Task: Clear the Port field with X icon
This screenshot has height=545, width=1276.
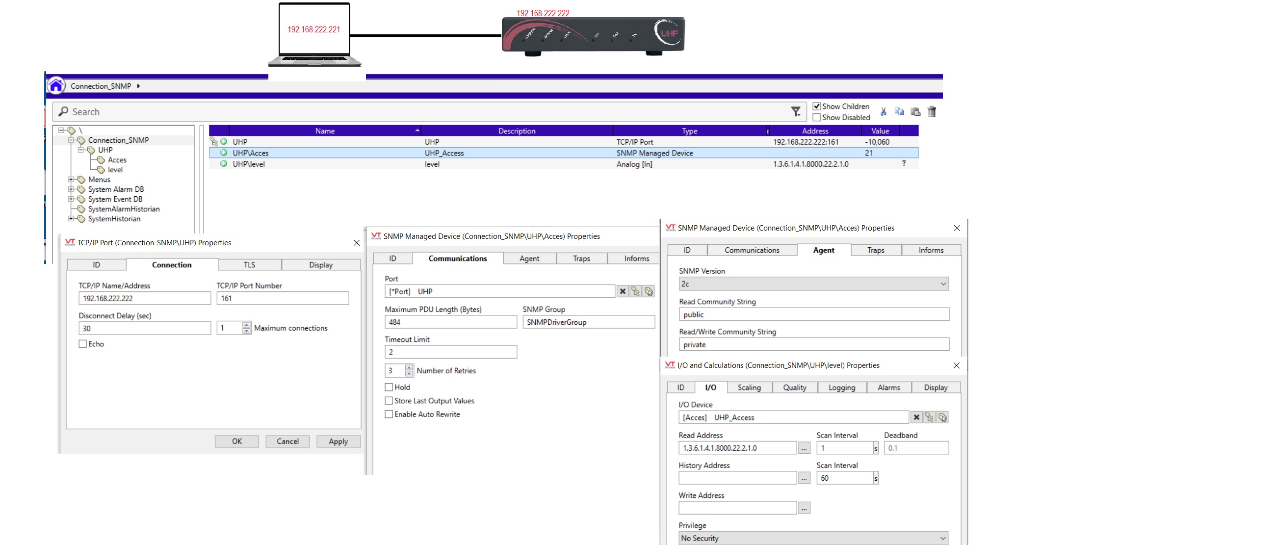Action: tap(623, 292)
